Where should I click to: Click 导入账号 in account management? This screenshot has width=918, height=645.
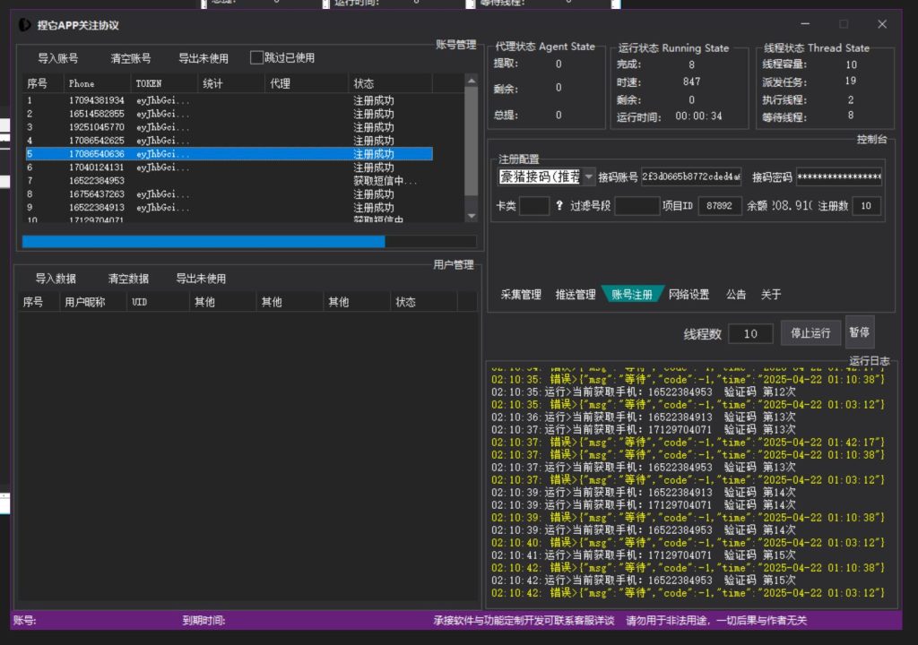(x=57, y=58)
